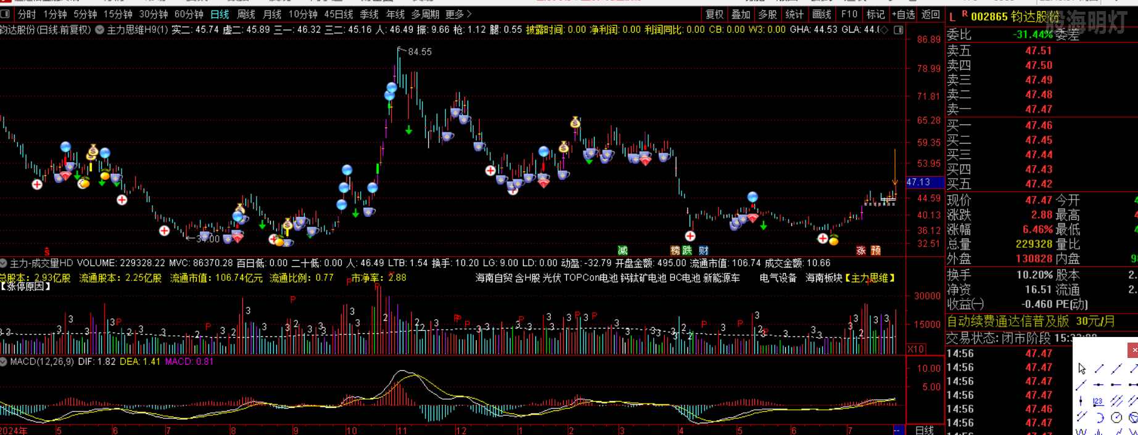
Task: Click the 财 marker on the chart timeline
Action: (x=704, y=250)
